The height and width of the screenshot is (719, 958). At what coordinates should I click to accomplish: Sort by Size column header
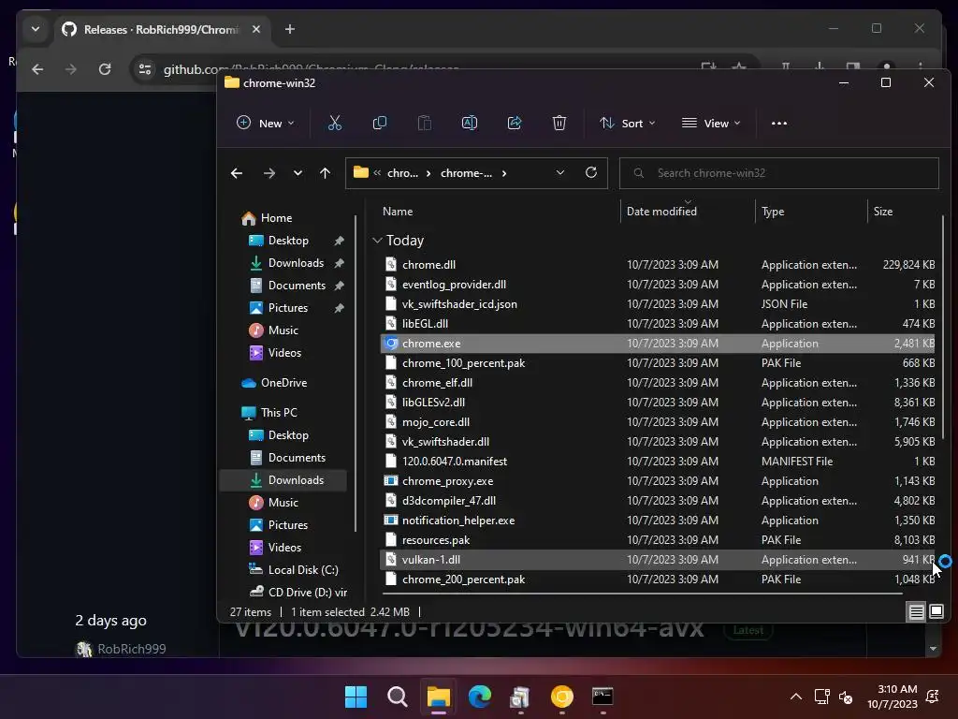click(x=883, y=212)
